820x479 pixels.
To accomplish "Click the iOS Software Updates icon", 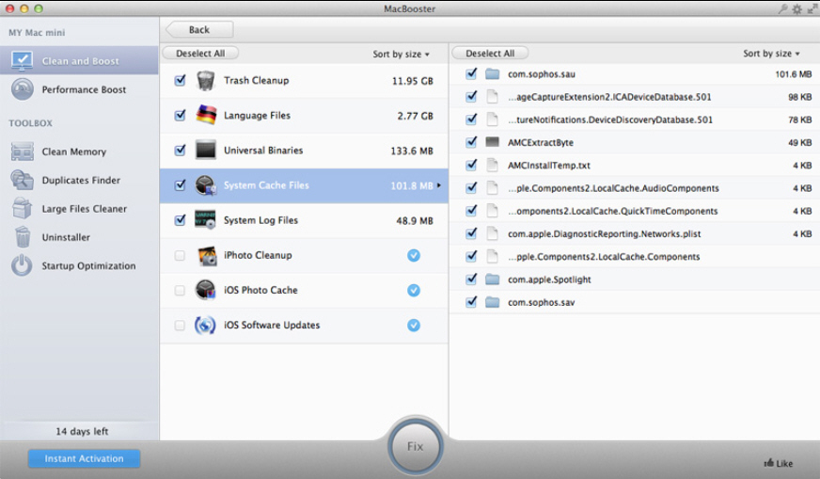I will click(x=205, y=325).
